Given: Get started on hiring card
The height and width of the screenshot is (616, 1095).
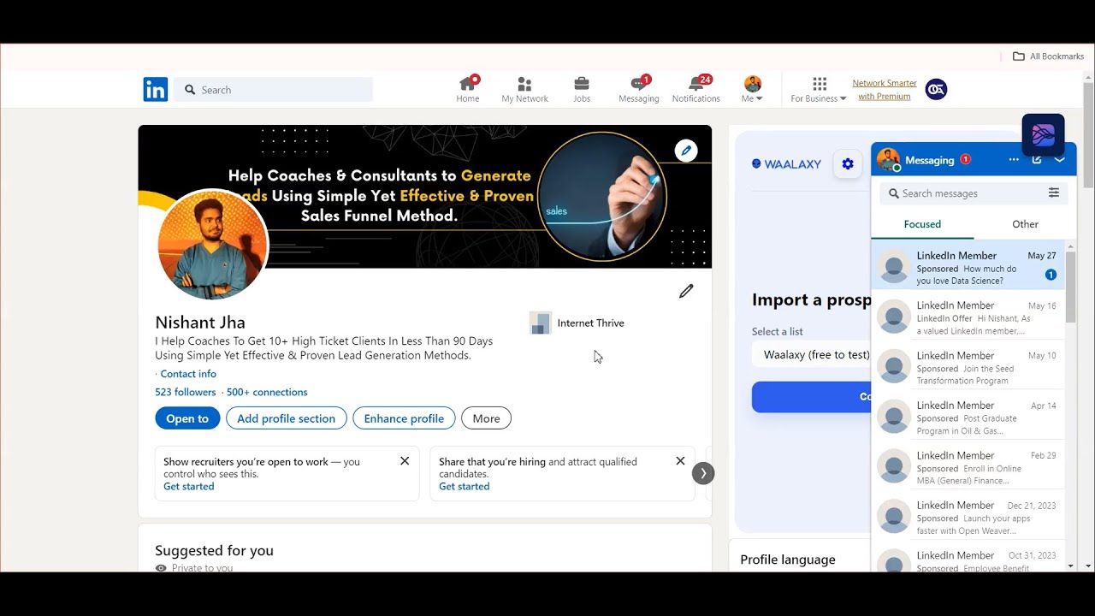Looking at the screenshot, I should click(465, 487).
